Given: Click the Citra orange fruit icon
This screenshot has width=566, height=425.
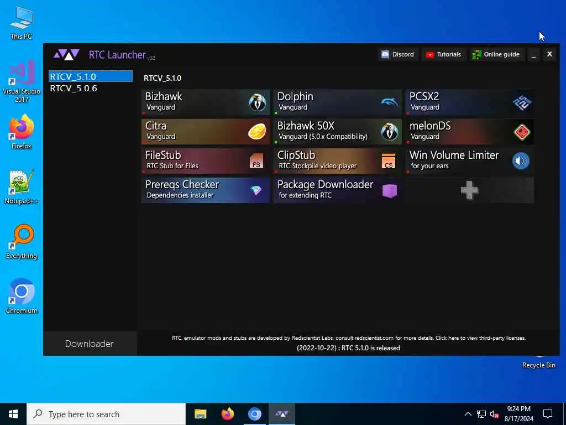Looking at the screenshot, I should coord(257,132).
